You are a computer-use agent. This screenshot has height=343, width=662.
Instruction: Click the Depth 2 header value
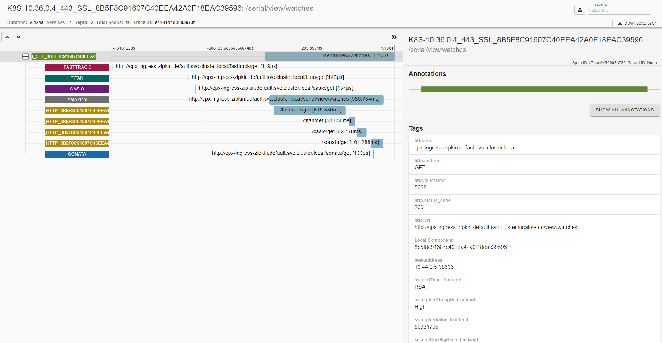(92, 22)
